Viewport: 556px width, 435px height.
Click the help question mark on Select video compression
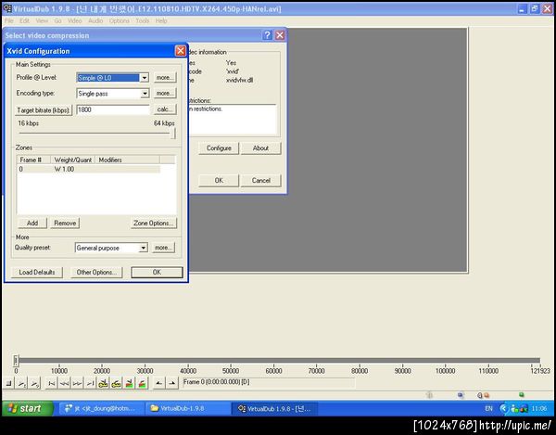pos(268,34)
